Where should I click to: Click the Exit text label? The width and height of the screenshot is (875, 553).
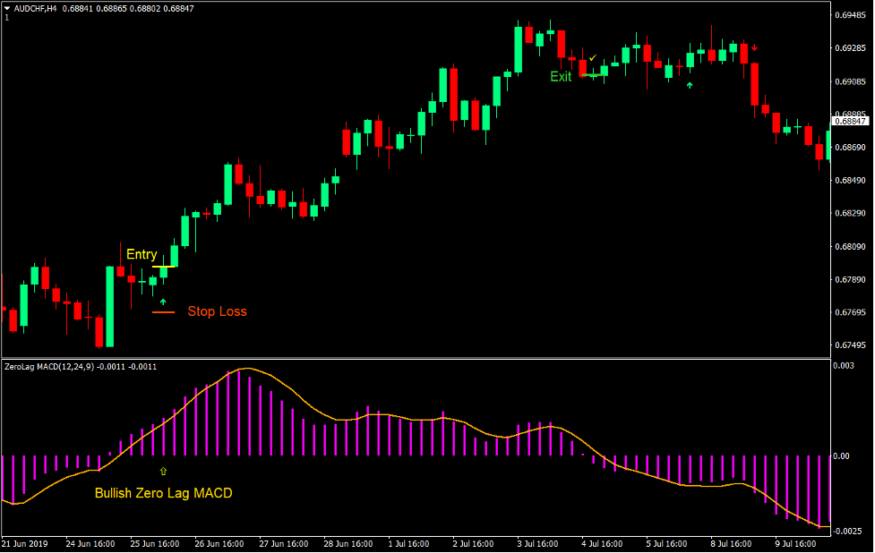(562, 75)
